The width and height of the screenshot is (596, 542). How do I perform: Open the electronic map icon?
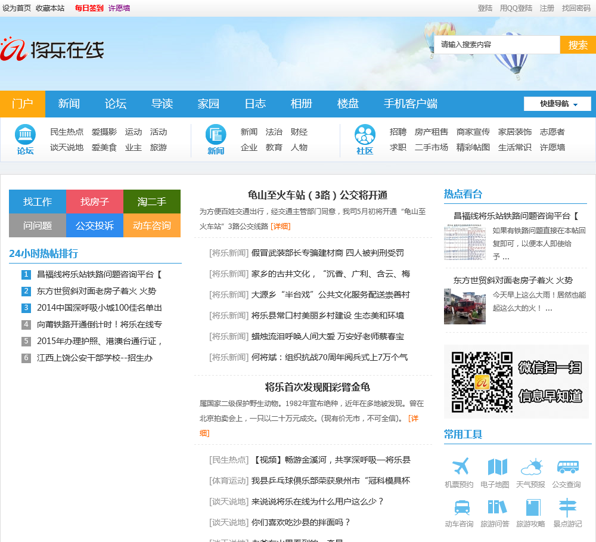click(x=497, y=467)
